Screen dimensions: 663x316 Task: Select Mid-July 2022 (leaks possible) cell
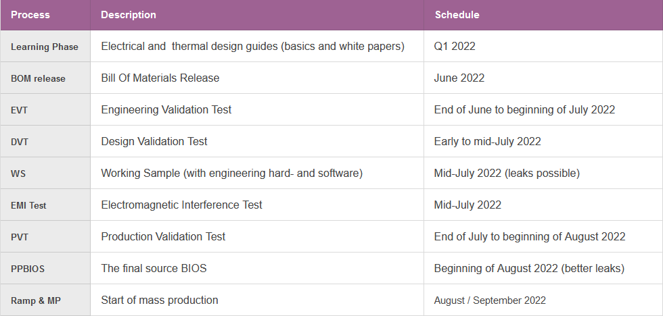[x=507, y=173]
